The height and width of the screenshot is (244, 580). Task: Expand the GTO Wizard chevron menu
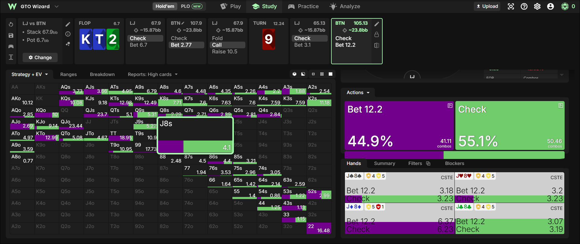[x=56, y=6]
